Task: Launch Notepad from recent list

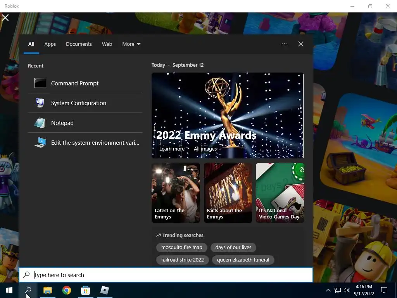Action: coord(85,123)
